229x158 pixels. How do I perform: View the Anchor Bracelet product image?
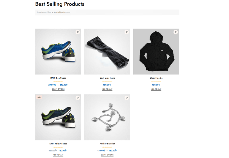coord(107,117)
